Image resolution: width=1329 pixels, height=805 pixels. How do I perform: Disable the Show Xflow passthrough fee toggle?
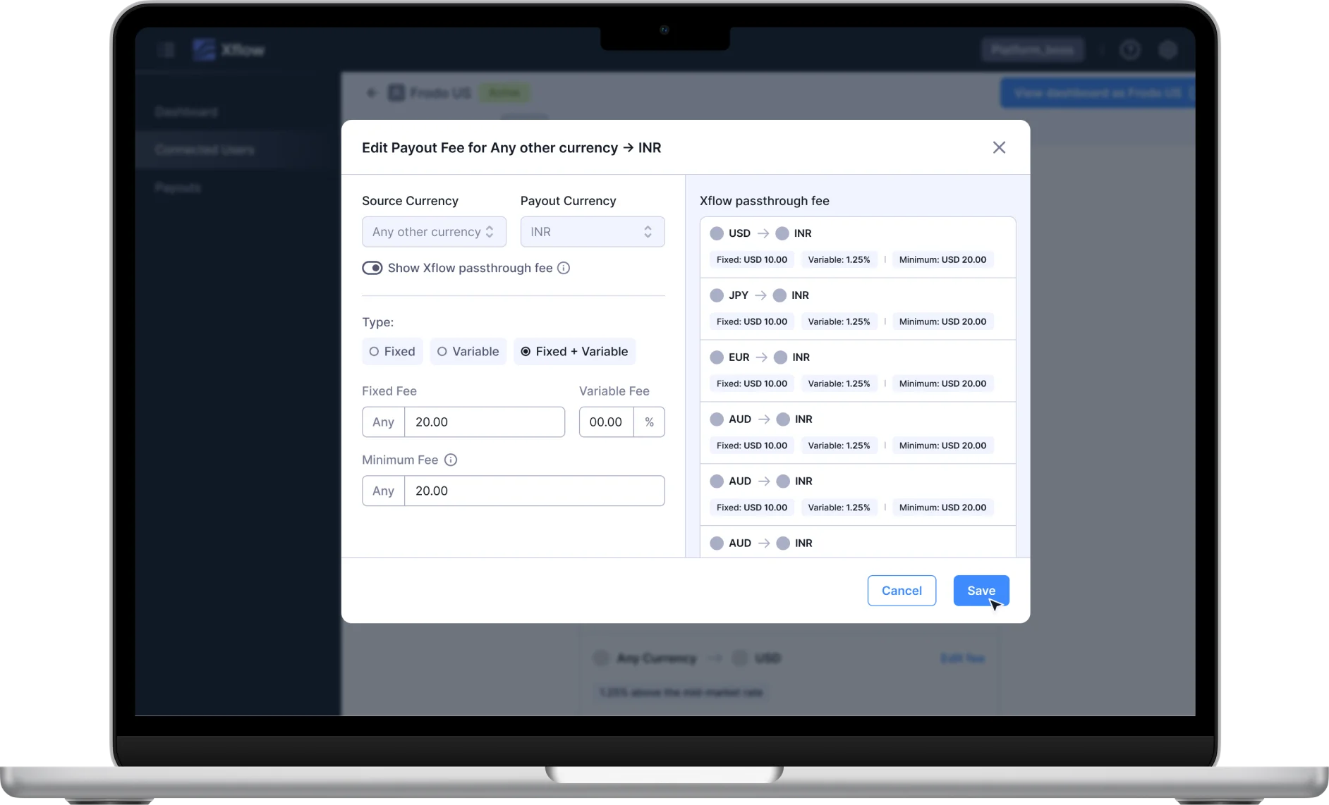pyautogui.click(x=373, y=268)
